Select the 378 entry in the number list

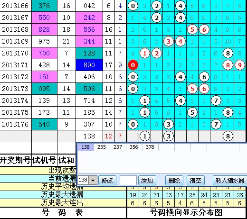tap(150, 147)
